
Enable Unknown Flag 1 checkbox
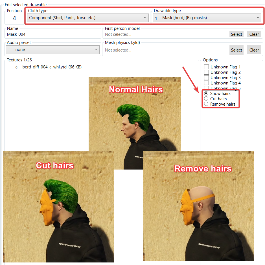(x=207, y=67)
